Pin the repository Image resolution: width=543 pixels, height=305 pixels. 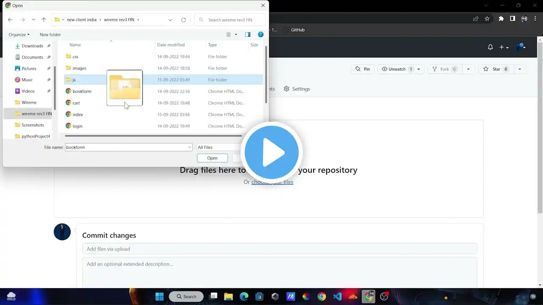363,69
